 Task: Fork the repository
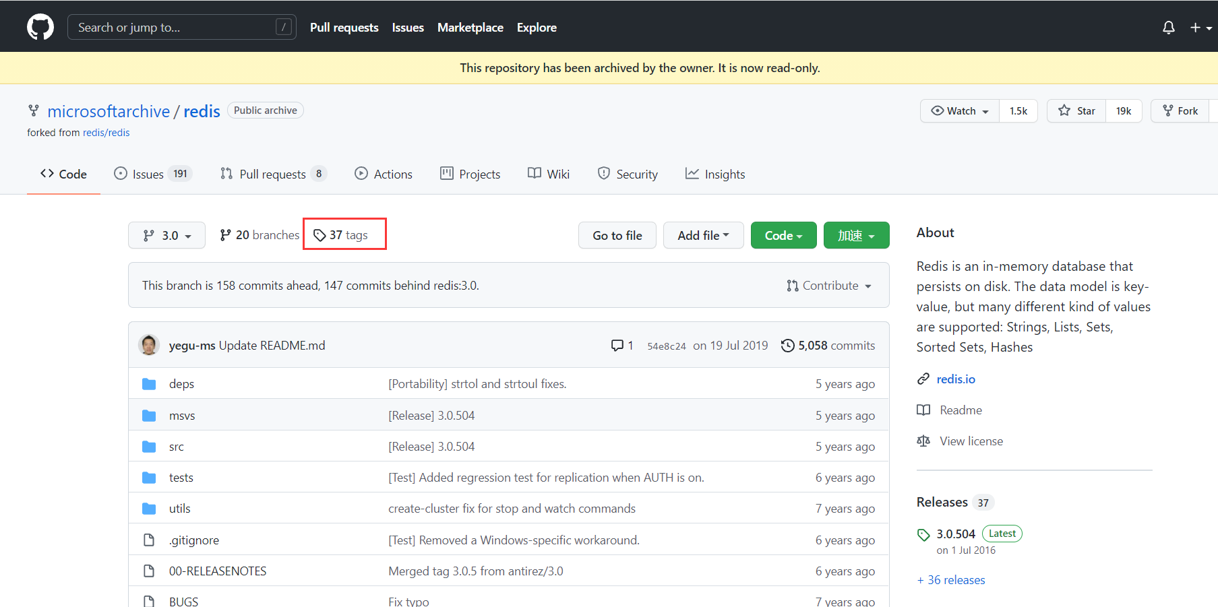coord(1180,111)
